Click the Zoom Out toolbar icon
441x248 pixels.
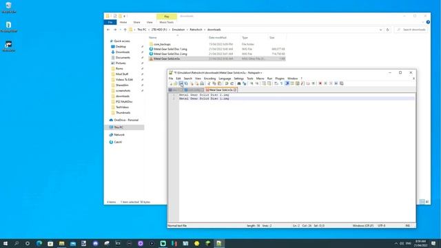257,83
